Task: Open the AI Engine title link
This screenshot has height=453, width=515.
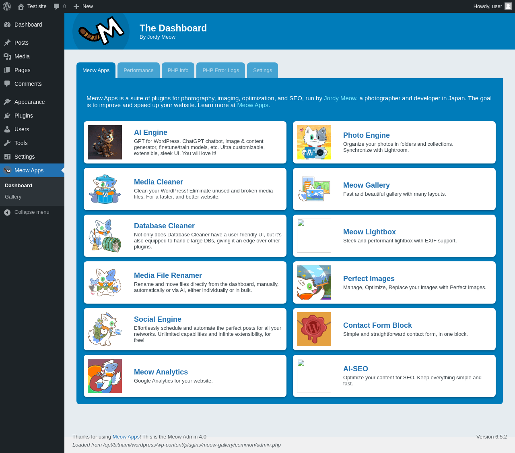Action: (150, 132)
